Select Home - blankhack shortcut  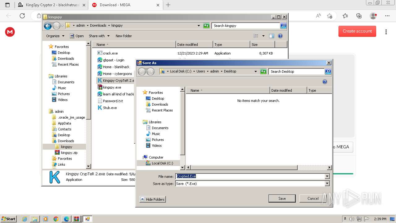(113, 67)
